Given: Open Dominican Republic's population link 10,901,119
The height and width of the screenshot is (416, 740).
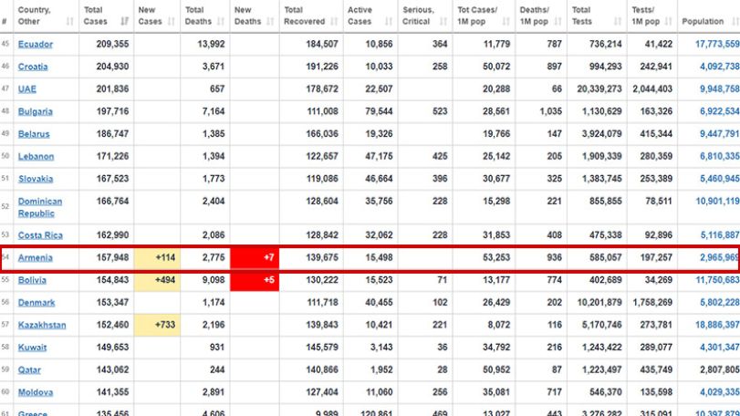Looking at the screenshot, I should click(x=717, y=202).
